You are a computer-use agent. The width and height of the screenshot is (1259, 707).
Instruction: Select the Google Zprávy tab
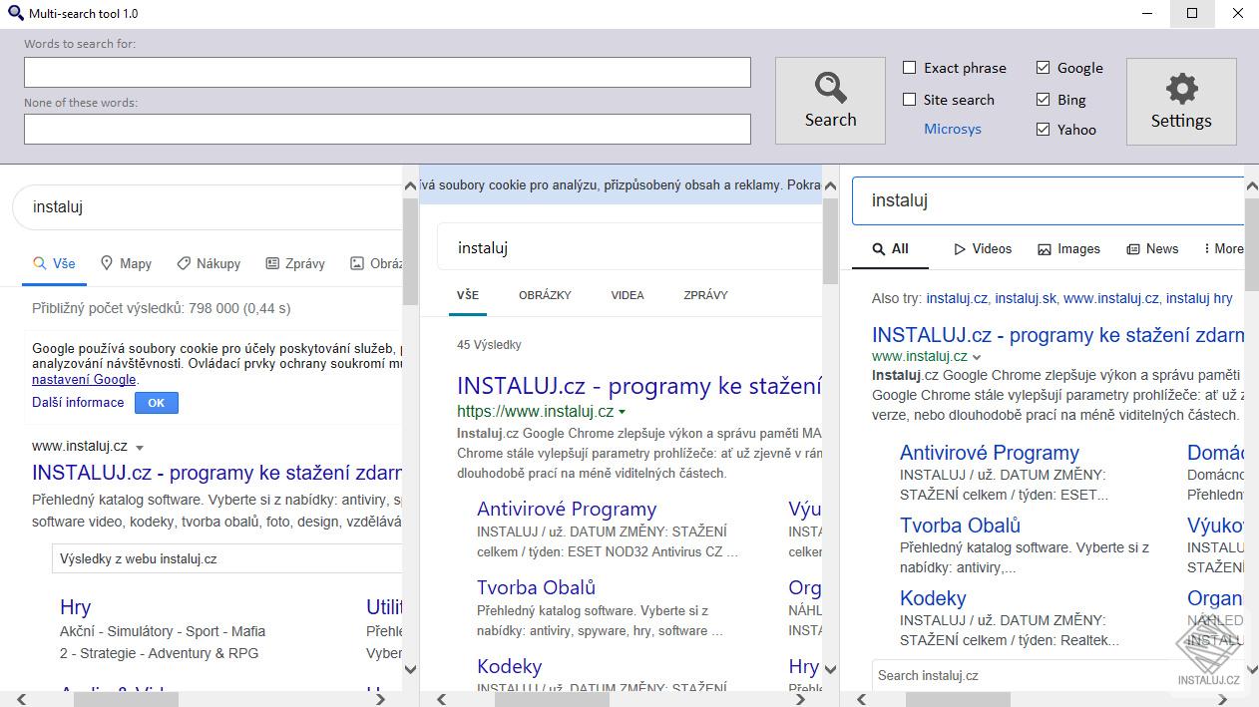point(295,263)
